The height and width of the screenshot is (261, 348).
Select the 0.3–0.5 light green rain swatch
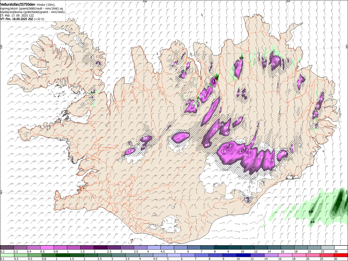click(x=21, y=255)
